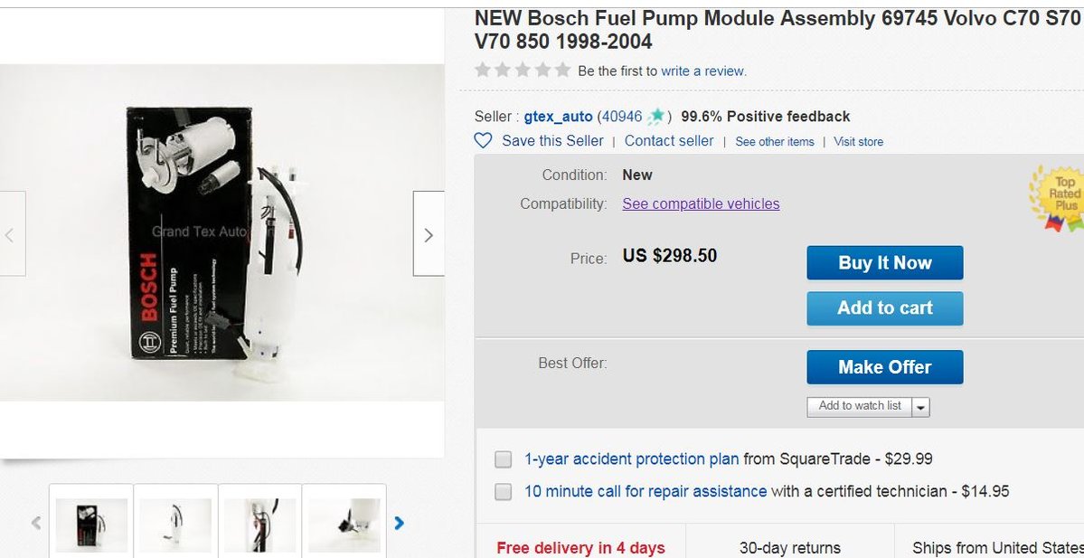This screenshot has width=1084, height=558.
Task: Click the right arrow on the main product image
Action: click(x=428, y=234)
